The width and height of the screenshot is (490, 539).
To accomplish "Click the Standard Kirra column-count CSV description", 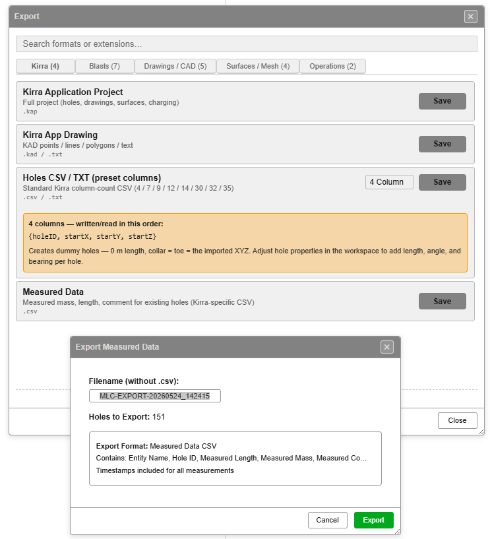I will tap(128, 189).
